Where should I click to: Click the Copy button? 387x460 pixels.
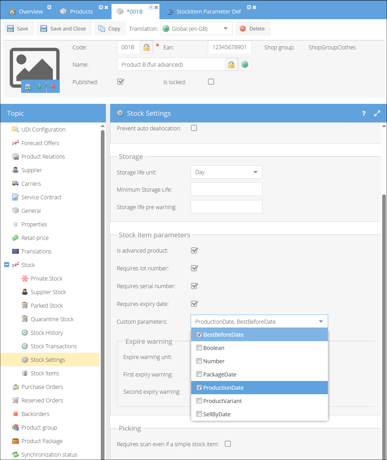pyautogui.click(x=110, y=29)
